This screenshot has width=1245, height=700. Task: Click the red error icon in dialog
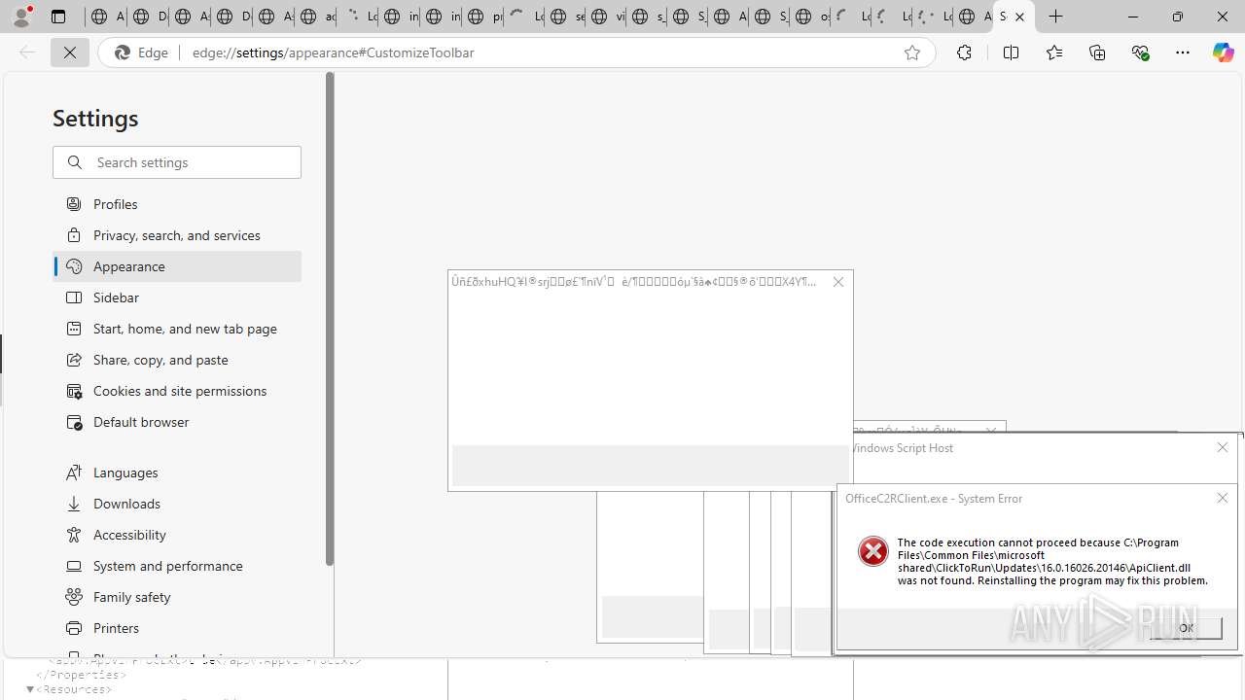[x=872, y=551]
